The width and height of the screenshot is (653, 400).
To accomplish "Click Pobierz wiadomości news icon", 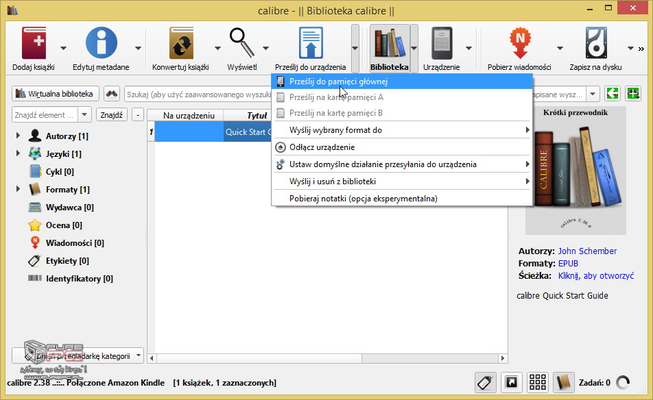I will 520,43.
